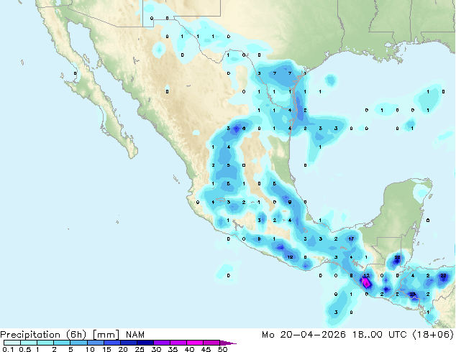
Task: Click the 'NAM' model label
Action: [x=135, y=335]
